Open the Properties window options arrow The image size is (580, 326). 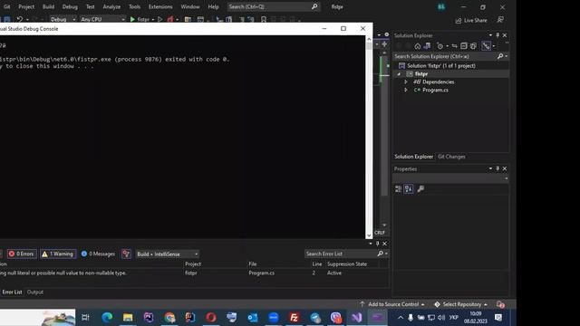point(490,168)
